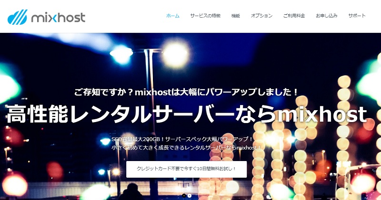The image size is (381, 200).
Task: Click the クレジットカード不要で今すぐ10日間無料お試し button
Action: pyautogui.click(x=186, y=169)
